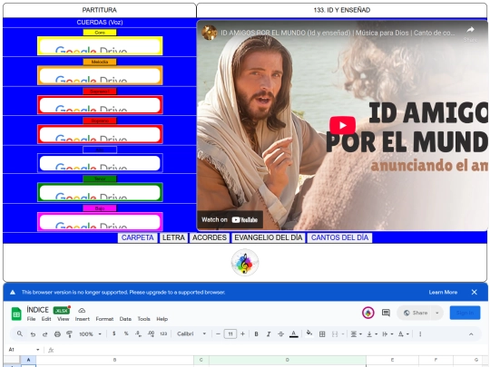
Task: Click the Merge cells icon
Action: coord(335,333)
